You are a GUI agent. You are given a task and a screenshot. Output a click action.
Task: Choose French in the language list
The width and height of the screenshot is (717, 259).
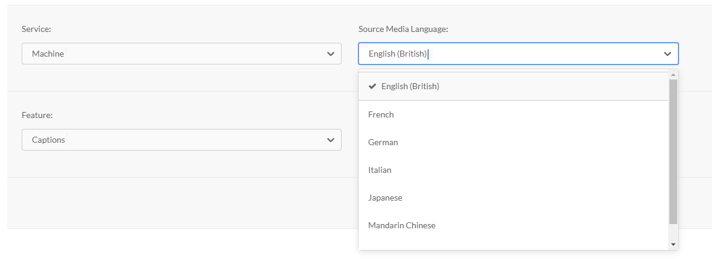tap(381, 114)
